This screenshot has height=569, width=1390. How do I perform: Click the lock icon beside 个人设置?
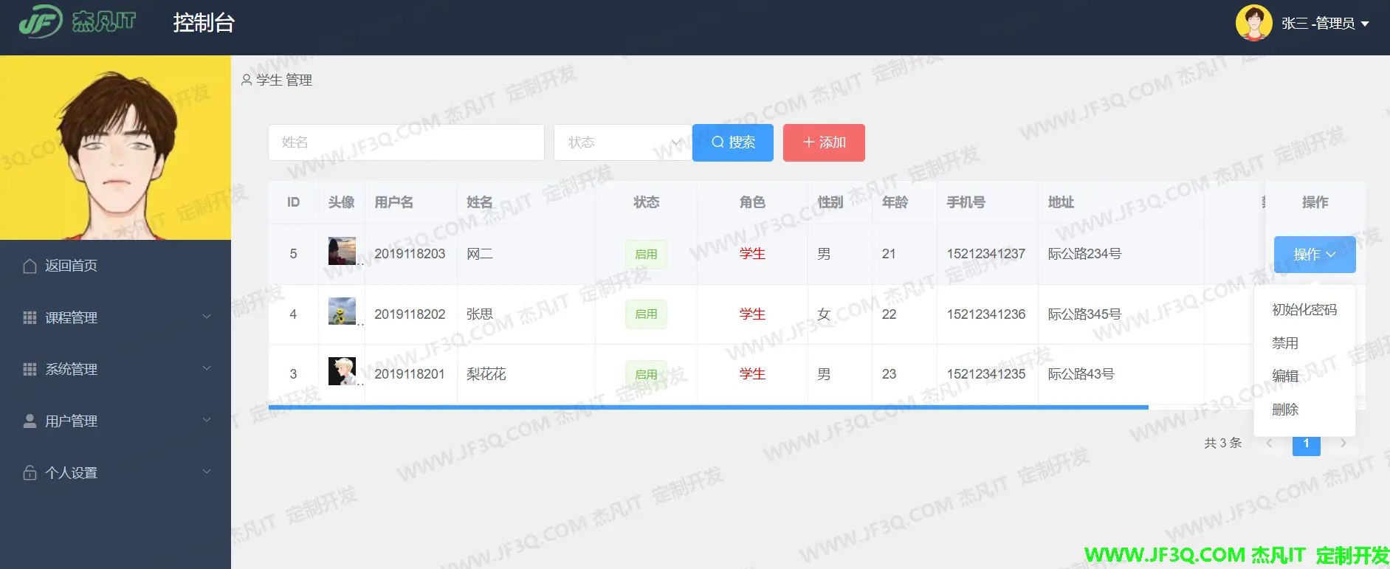click(30, 472)
